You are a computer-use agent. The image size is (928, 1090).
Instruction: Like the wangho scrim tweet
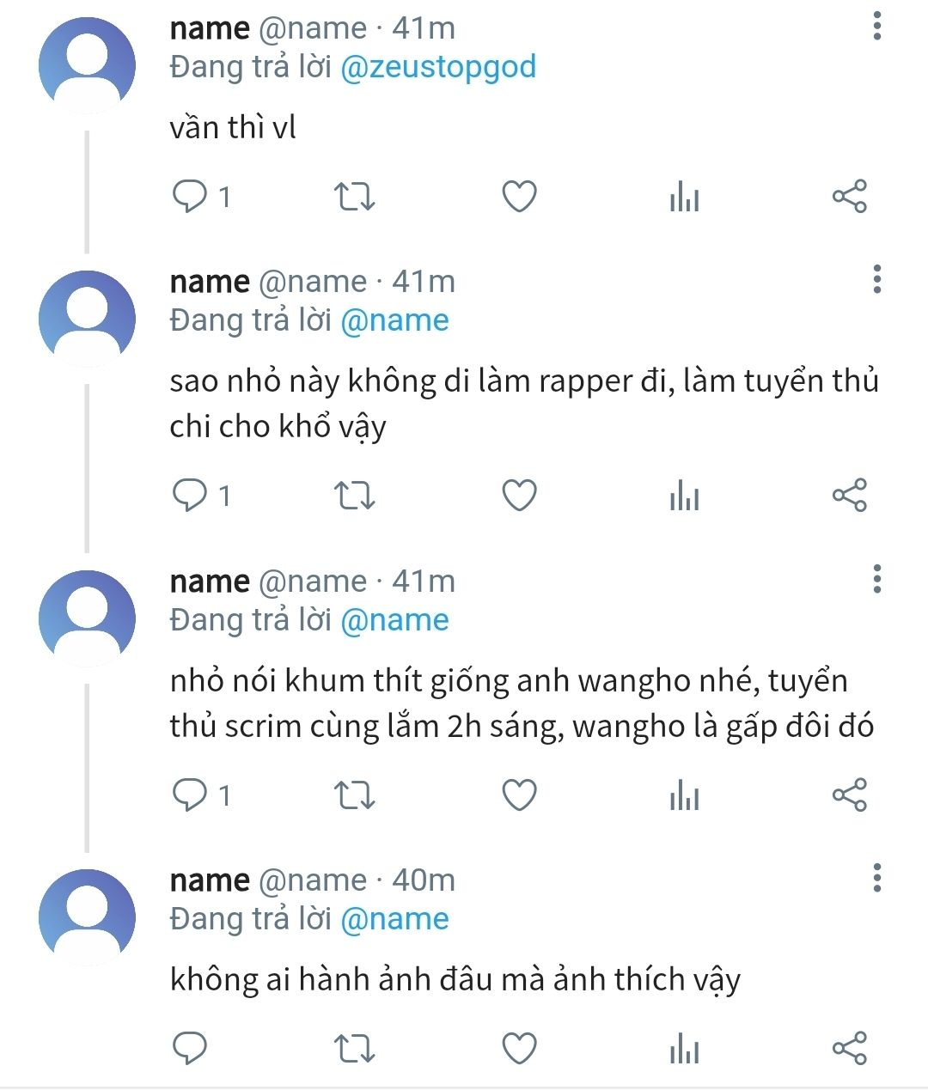(x=519, y=795)
